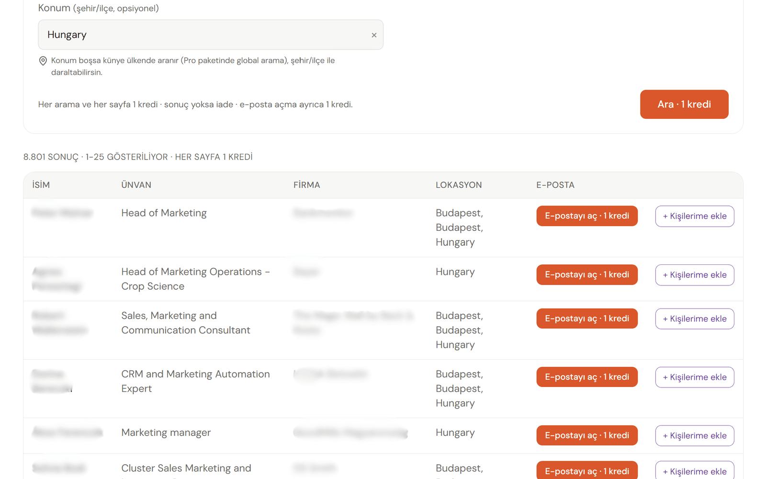The width and height of the screenshot is (766, 479).
Task: Select 'Sales, Marketing and Communication Consultant' title
Action: tap(186, 323)
